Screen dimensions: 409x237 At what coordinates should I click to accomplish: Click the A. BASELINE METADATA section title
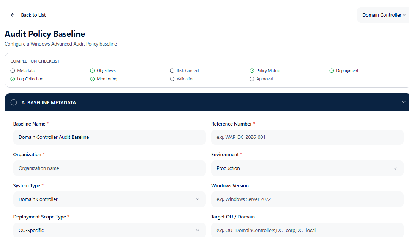pyautogui.click(x=49, y=103)
